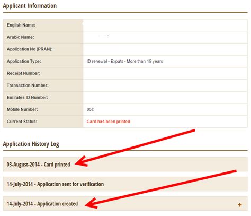
Task: Open the 14-July-2014 Application sent for verification entry
Action: 125,184
